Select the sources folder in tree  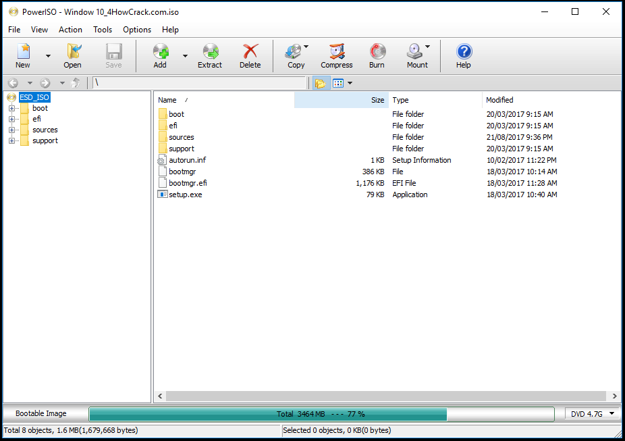pos(45,130)
